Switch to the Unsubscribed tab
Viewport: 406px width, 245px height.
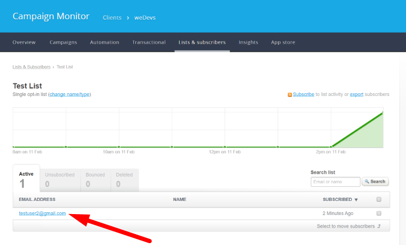(60, 180)
